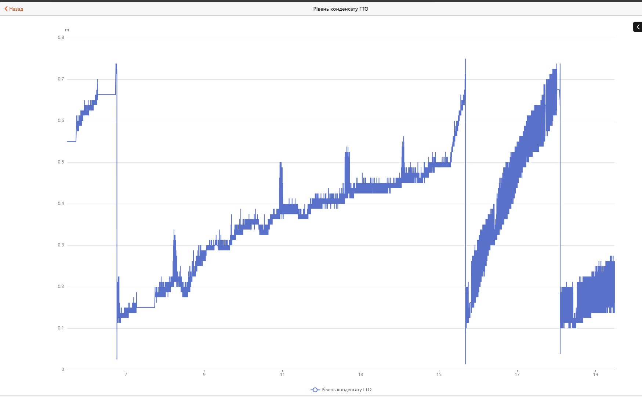This screenshot has width=642, height=397.
Task: Click x-axis label 19
Action: click(x=595, y=374)
